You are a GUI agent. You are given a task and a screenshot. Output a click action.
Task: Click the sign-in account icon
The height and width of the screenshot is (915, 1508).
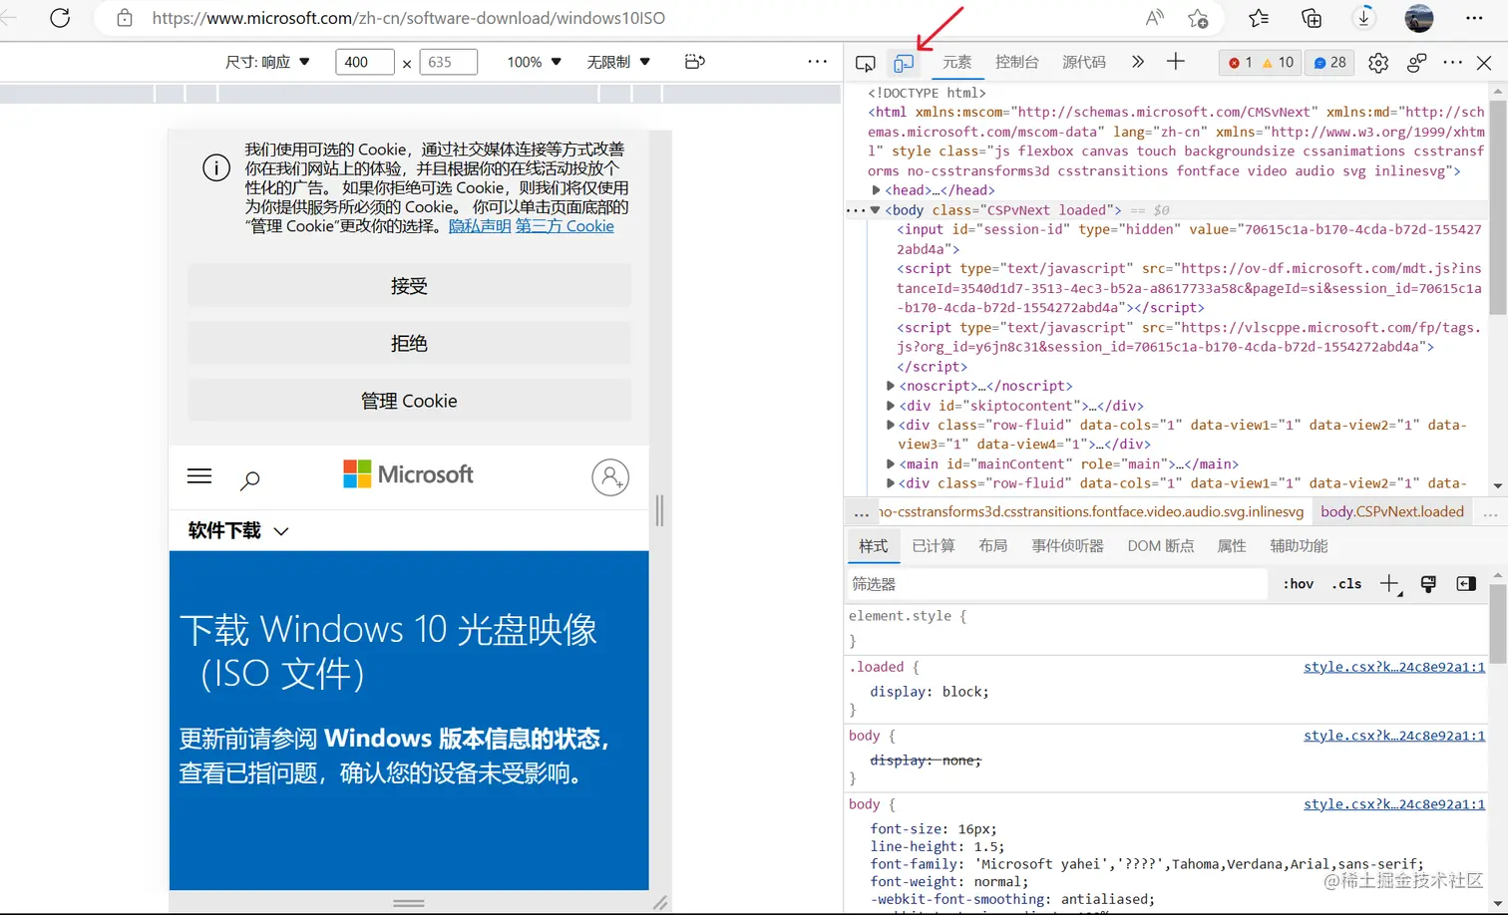point(610,477)
